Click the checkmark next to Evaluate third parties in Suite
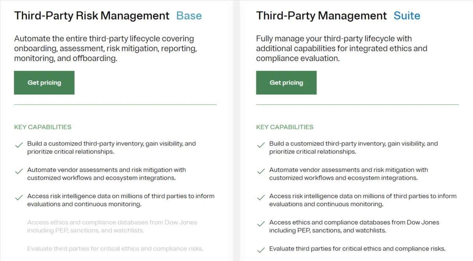473x261 pixels. [261, 250]
